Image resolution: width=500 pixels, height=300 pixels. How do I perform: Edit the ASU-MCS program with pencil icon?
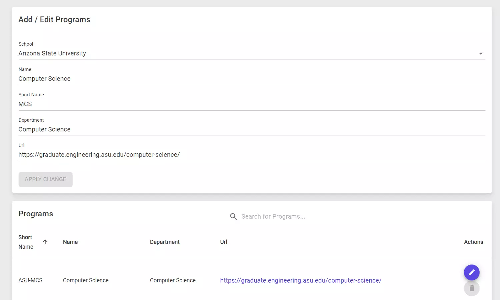coord(471,272)
